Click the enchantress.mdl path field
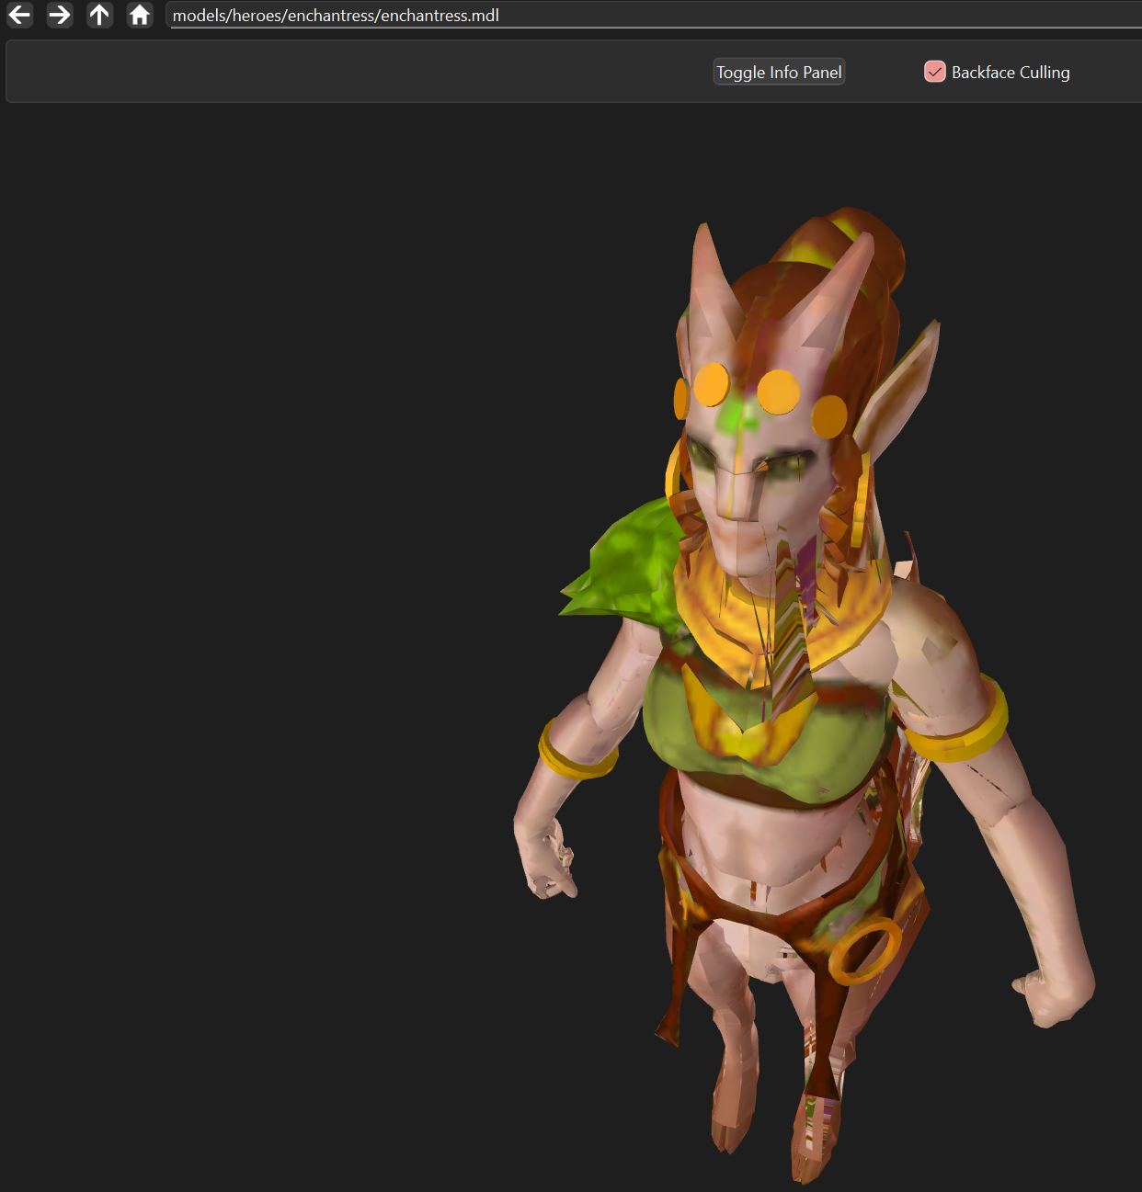 (655, 16)
